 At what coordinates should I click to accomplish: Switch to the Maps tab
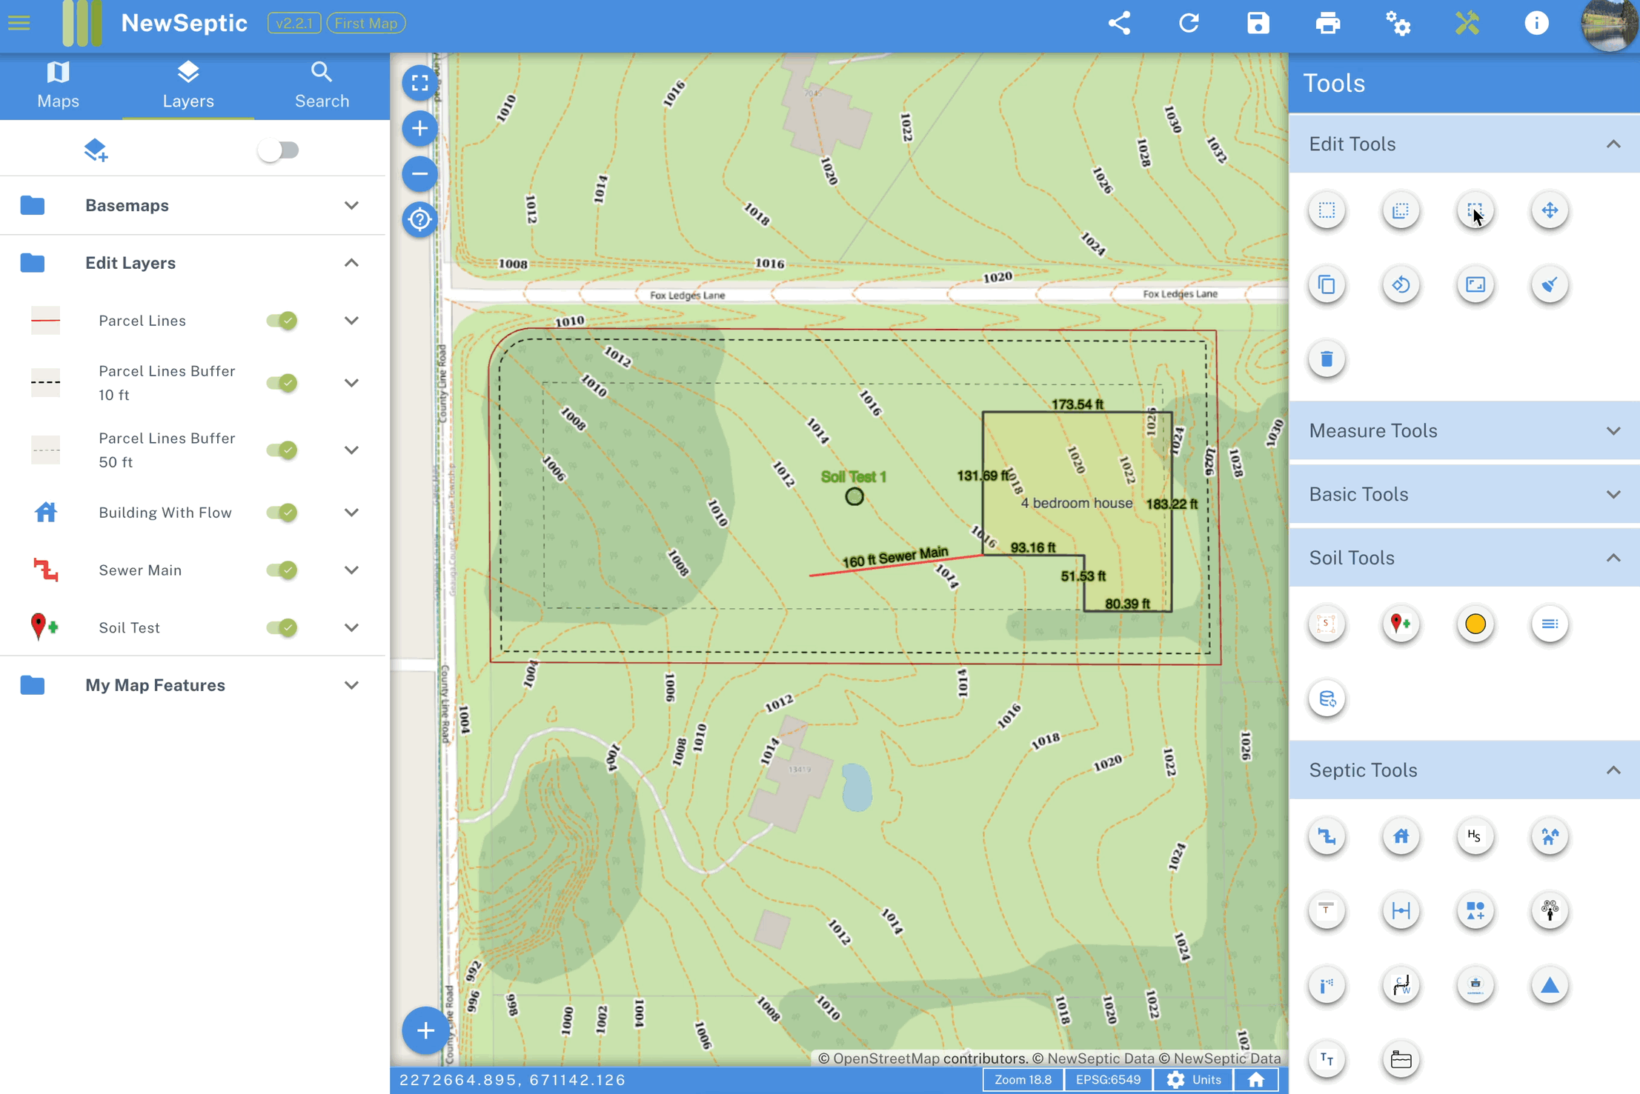click(58, 86)
